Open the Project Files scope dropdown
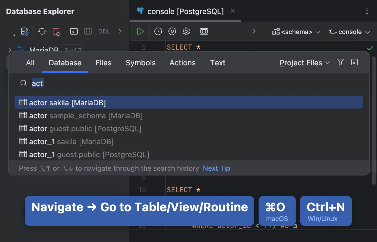Screen dimensions: 377x242 click(x=305, y=63)
